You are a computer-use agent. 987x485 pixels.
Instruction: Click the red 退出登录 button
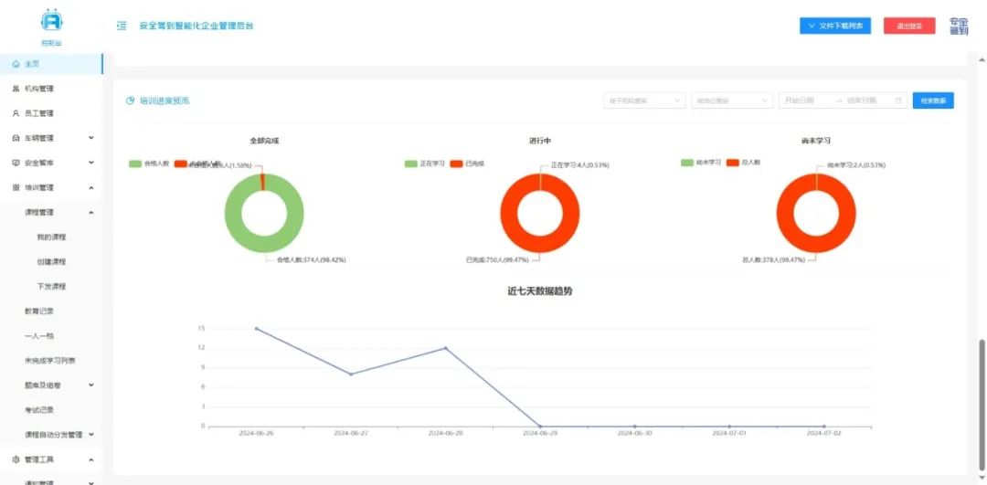point(908,26)
